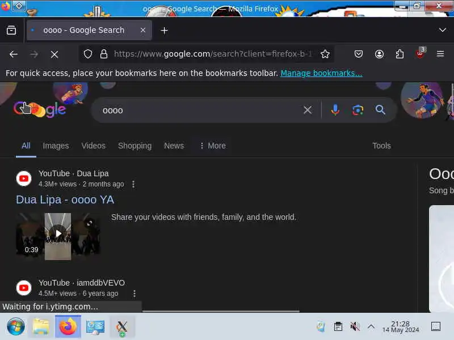Open the tracking protection shield
The width and height of the screenshot is (454, 340).
point(88,54)
